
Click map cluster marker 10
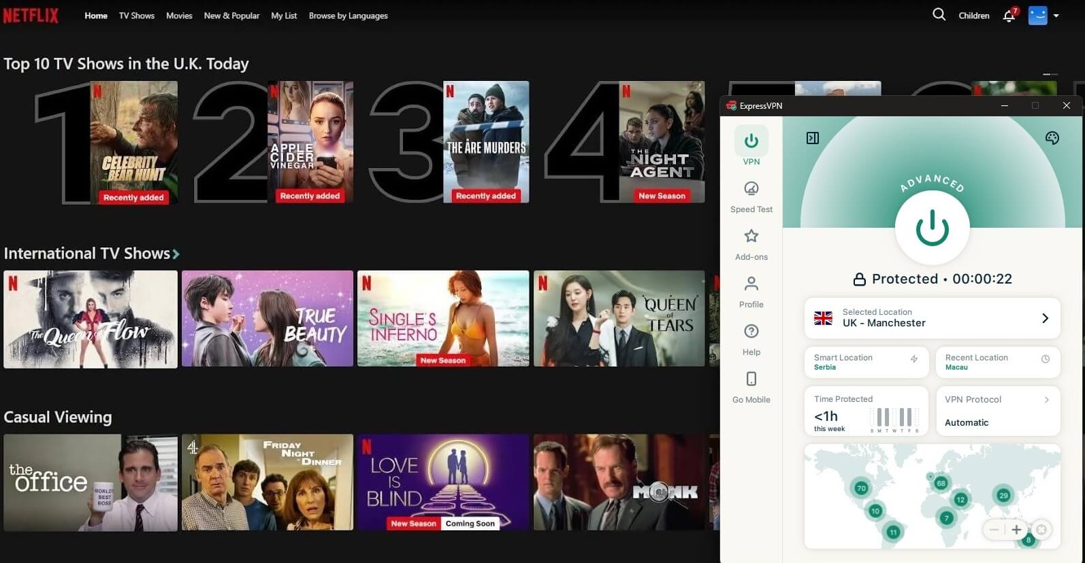pyautogui.click(x=875, y=511)
